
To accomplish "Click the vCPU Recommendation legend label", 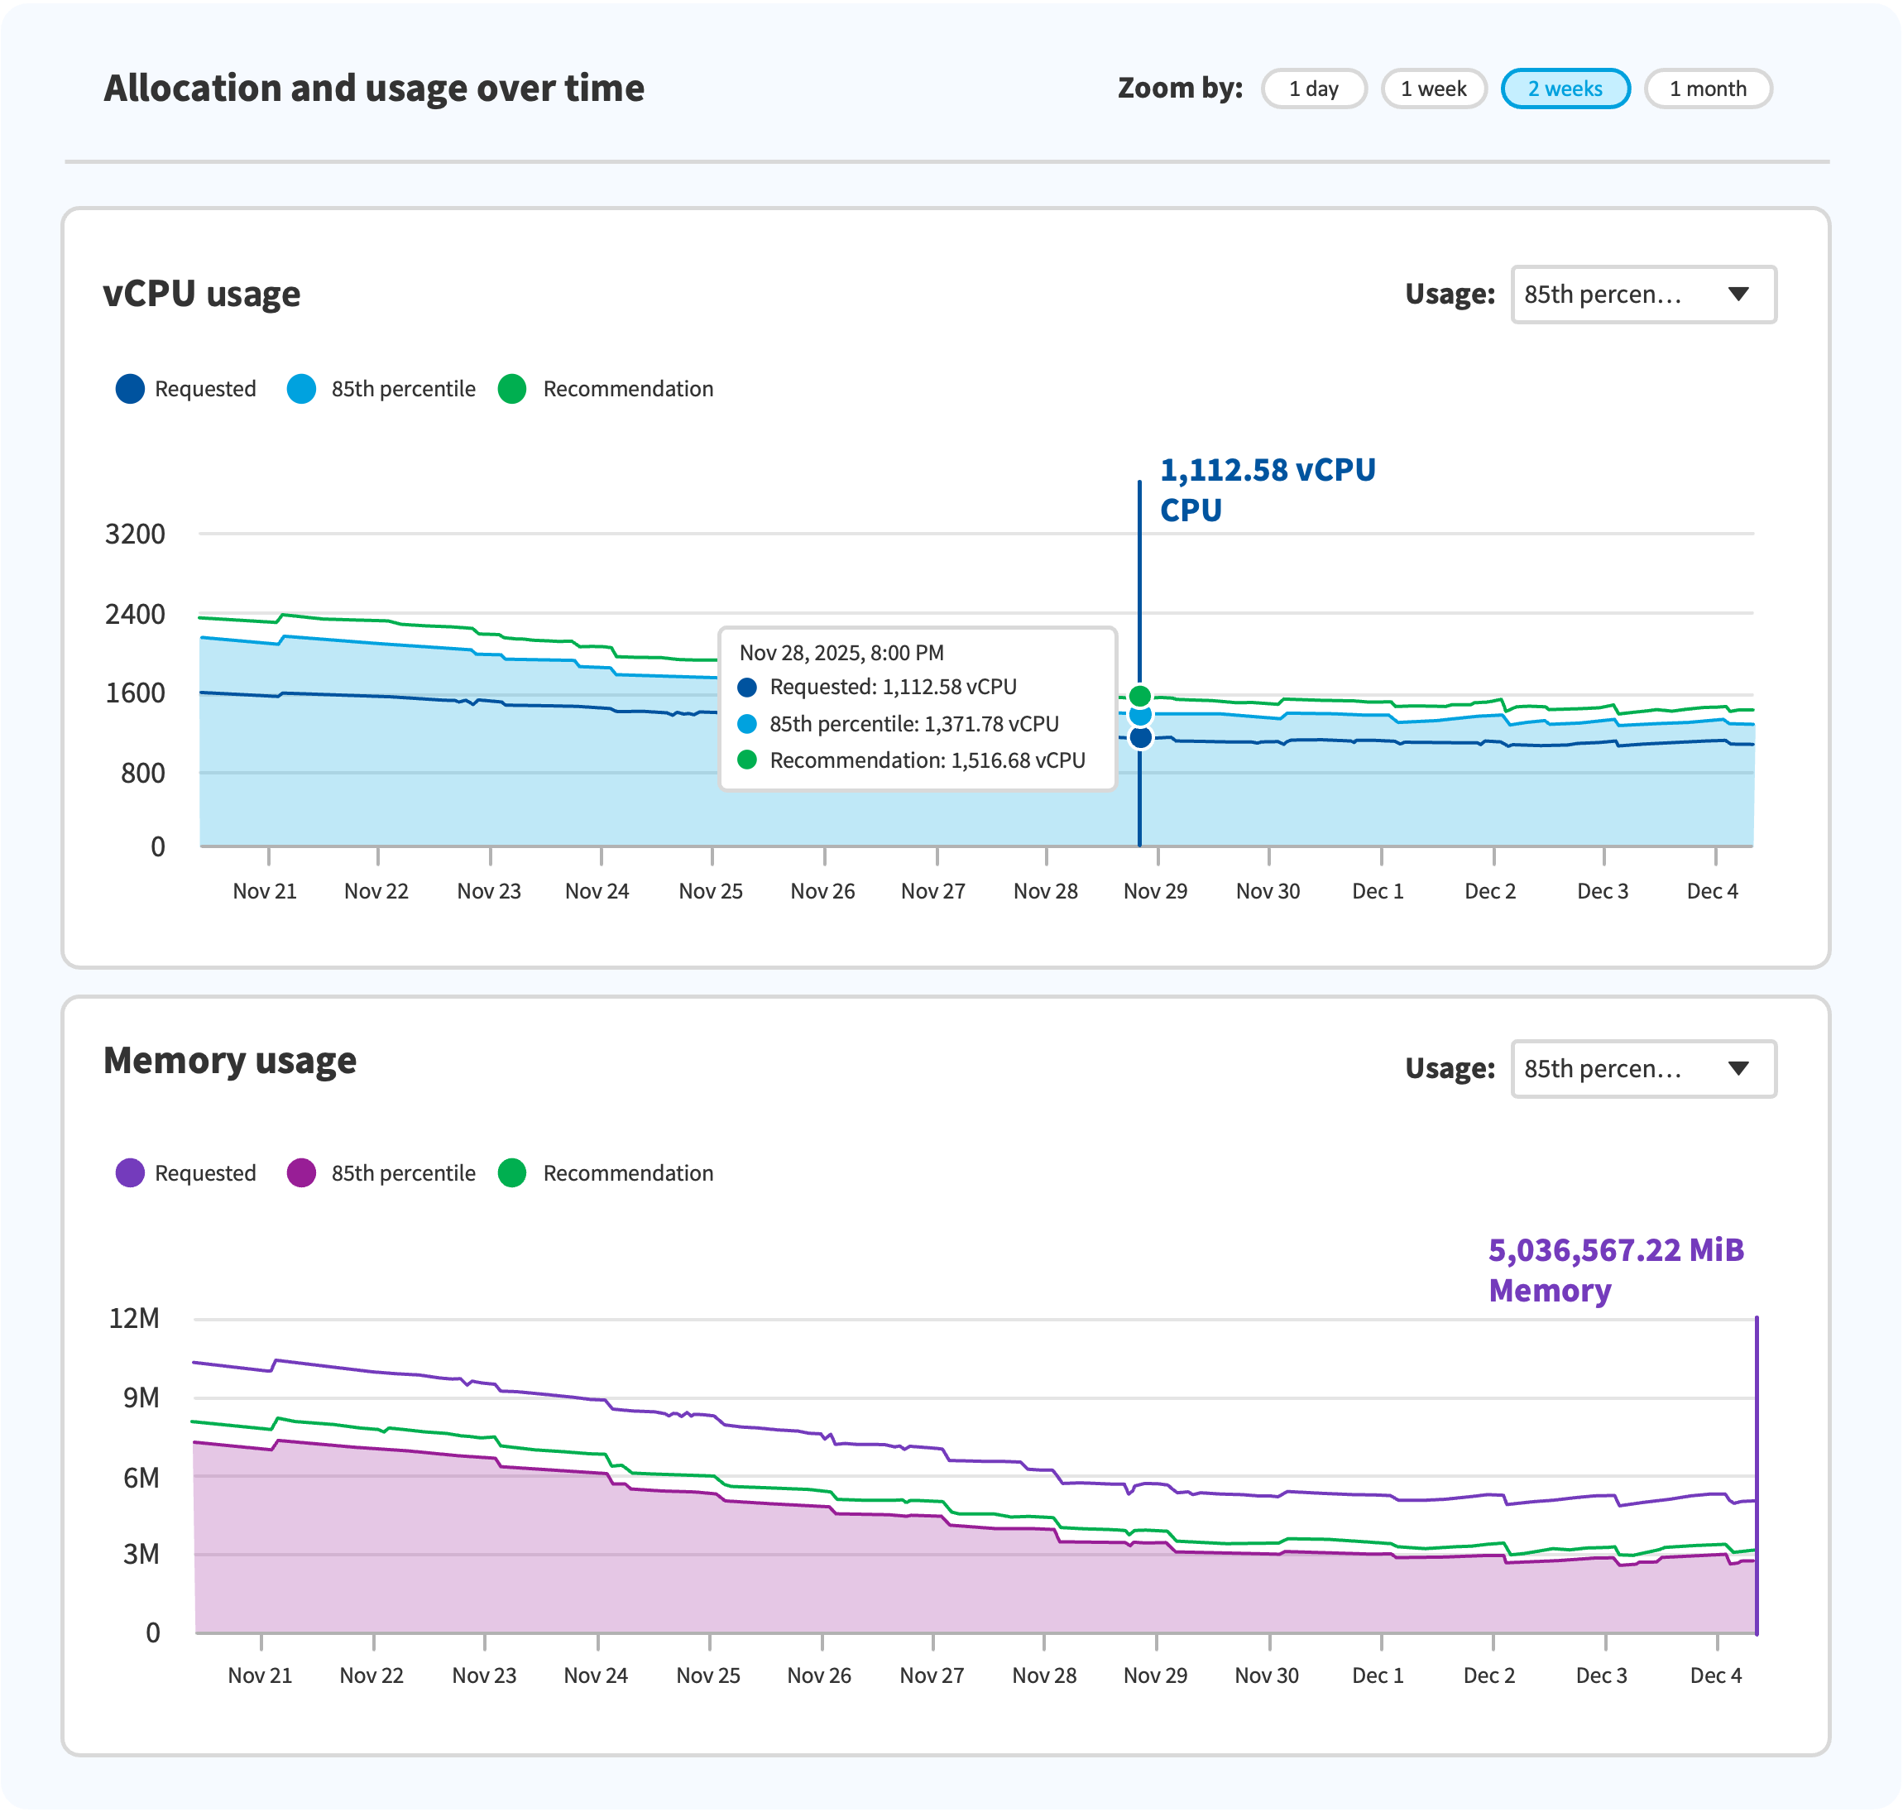I will (628, 389).
